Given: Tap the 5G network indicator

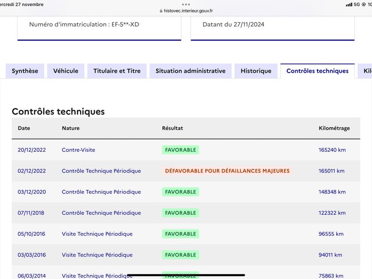Looking at the screenshot, I should (x=357, y=5).
